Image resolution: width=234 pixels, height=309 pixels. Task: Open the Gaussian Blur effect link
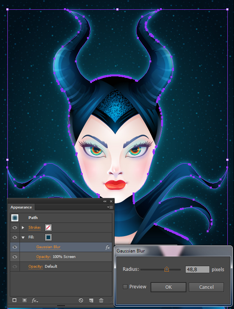pos(48,247)
